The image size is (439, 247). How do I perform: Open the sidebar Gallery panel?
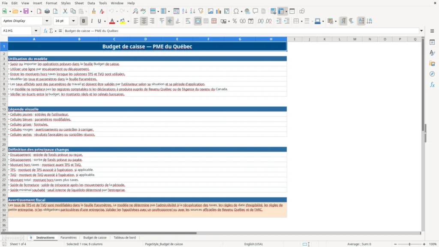coord(432,63)
